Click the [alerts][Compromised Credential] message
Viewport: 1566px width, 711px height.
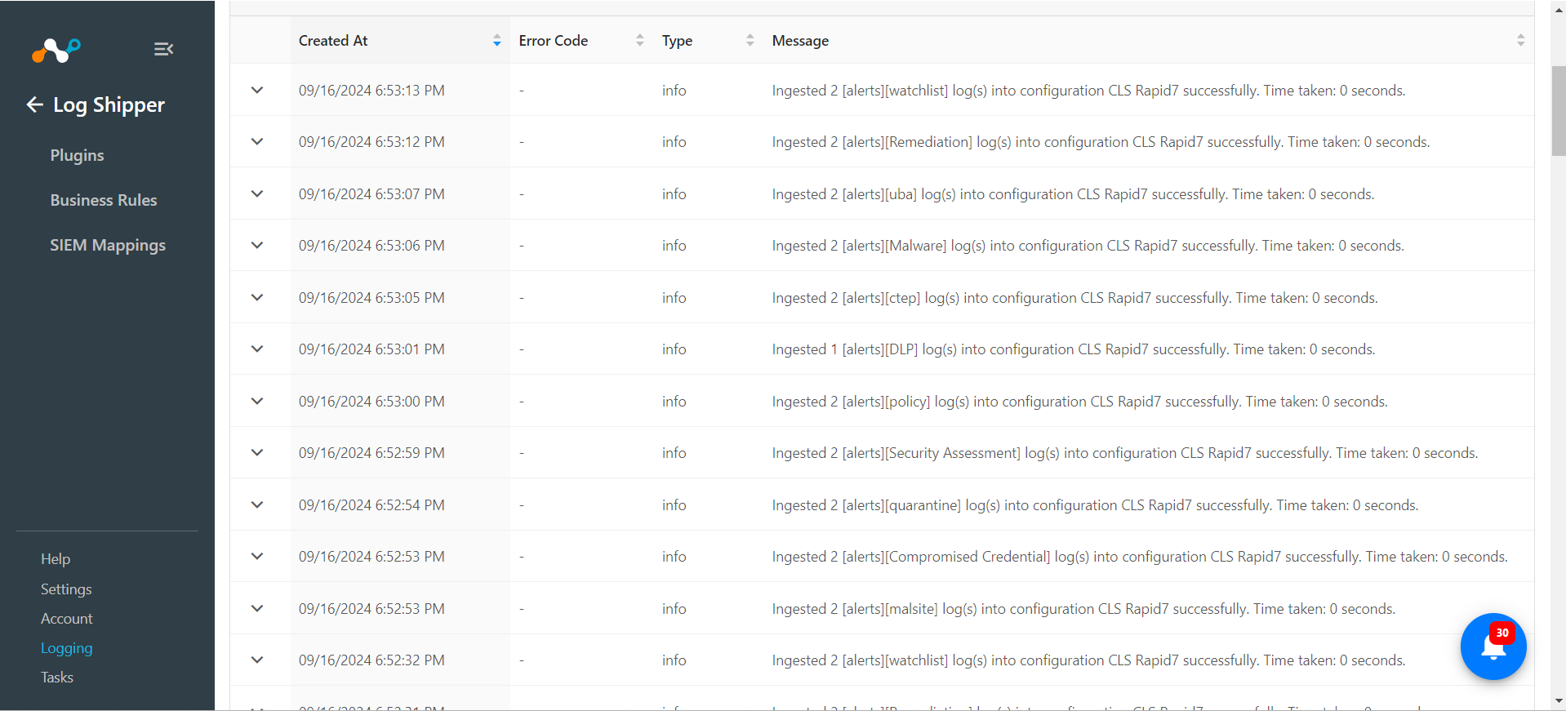coord(1140,557)
